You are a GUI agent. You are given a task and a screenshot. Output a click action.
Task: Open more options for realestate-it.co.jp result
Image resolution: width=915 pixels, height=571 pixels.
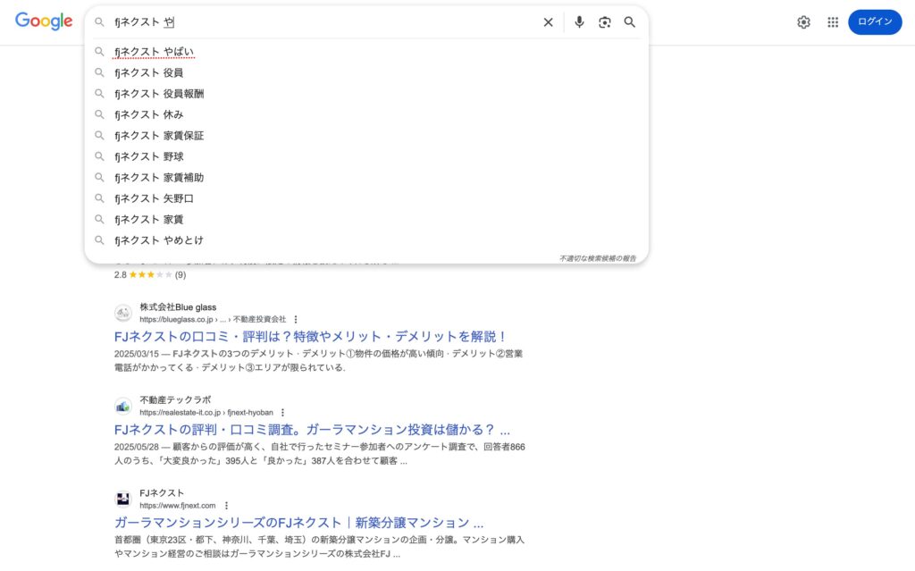pos(282,412)
